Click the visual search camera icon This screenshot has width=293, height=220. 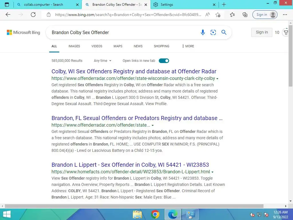[213, 32]
